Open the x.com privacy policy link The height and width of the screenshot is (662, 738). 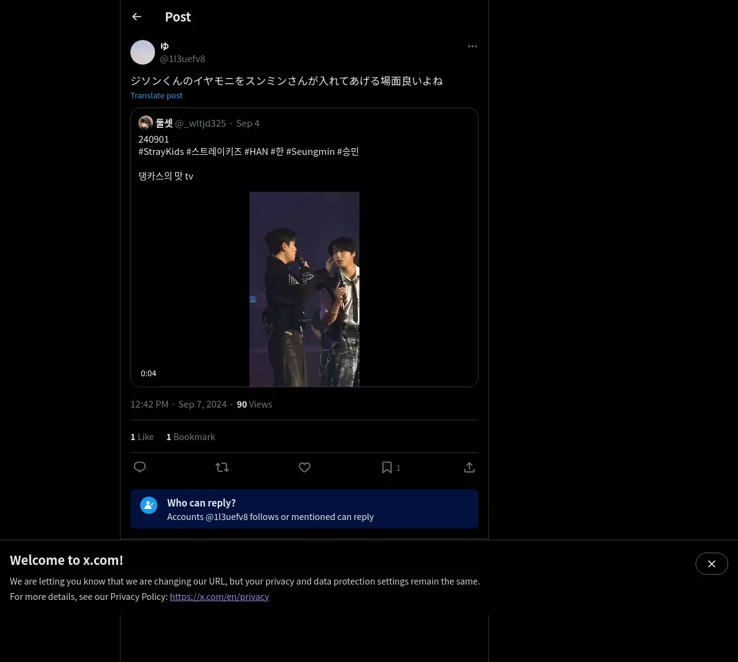[220, 596]
